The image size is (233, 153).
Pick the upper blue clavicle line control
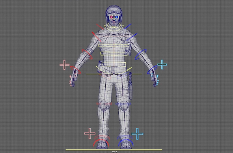128,26
